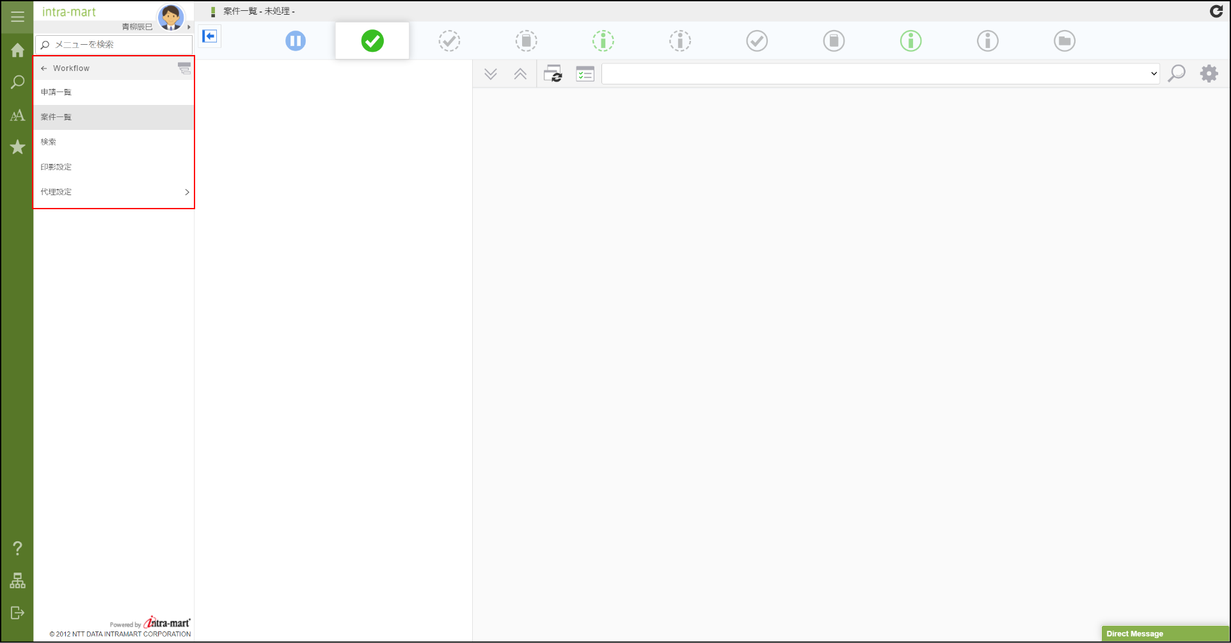1231x643 pixels.
Task: Click the paused node icon in the process bar
Action: [296, 40]
